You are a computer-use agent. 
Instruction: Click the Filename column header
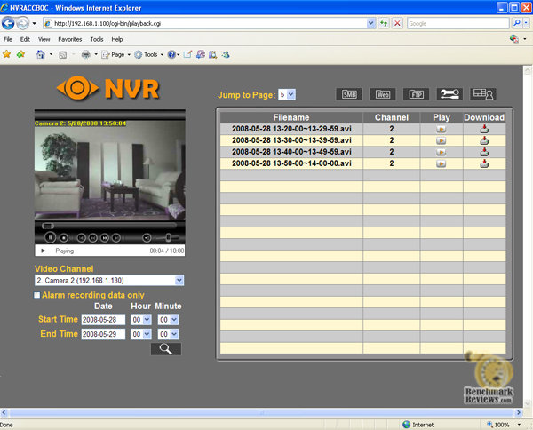[x=291, y=117]
